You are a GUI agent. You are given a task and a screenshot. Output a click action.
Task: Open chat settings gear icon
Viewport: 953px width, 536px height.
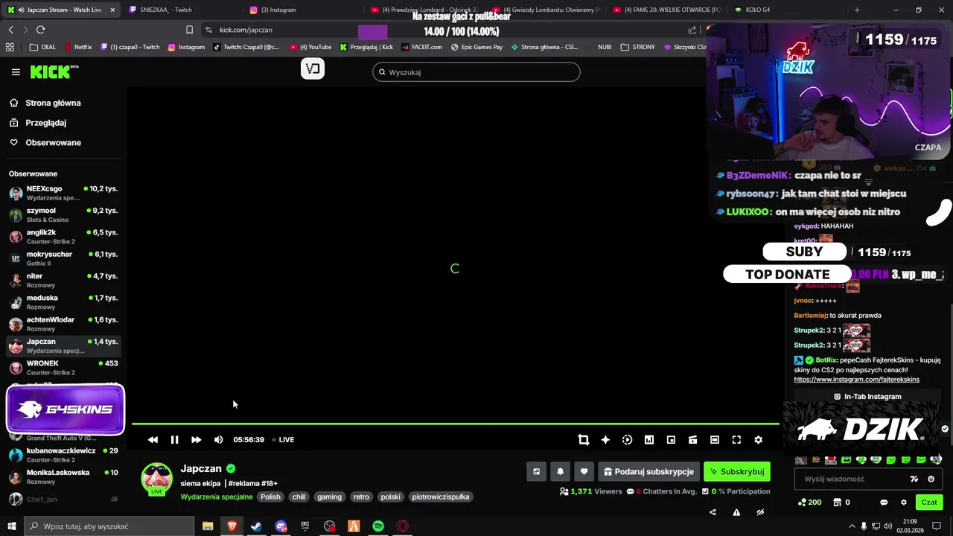pos(904,502)
